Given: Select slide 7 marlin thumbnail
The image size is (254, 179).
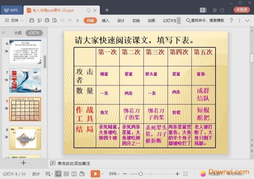Looking at the screenshot, I should tap(25, 80).
